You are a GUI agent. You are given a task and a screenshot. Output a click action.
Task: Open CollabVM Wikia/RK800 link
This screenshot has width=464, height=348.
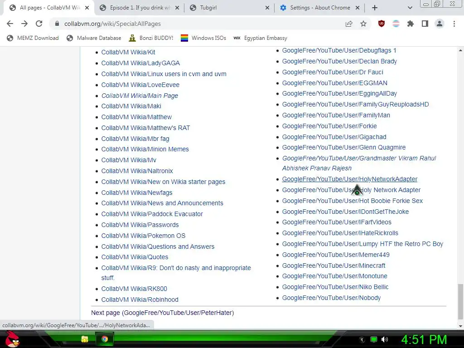tap(134, 289)
